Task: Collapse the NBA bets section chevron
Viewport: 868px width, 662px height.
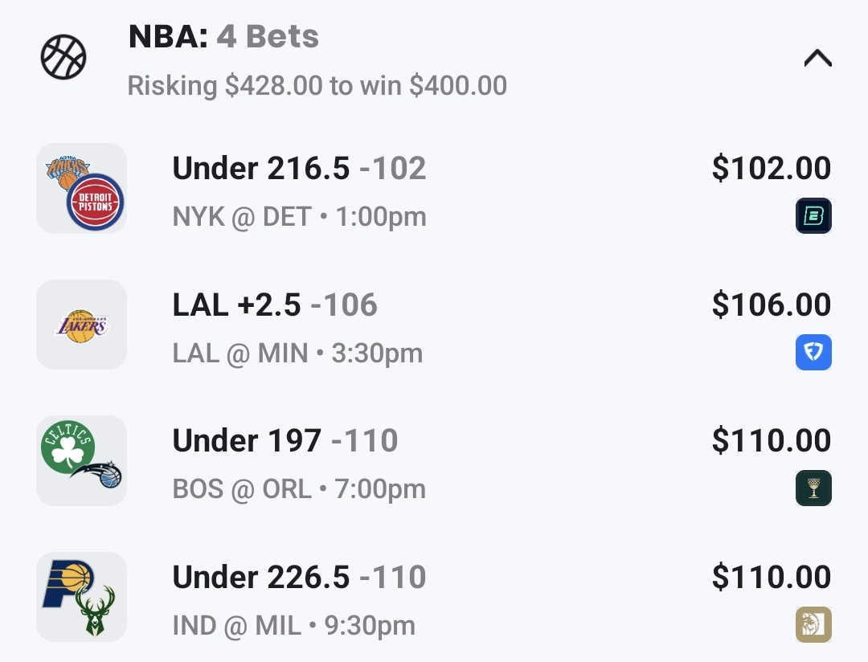Action: point(817,59)
